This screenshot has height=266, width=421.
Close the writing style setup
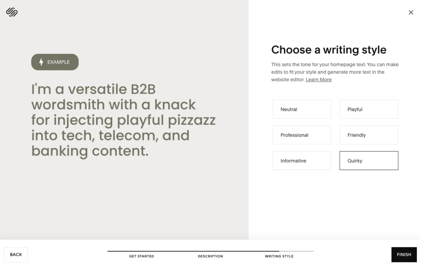click(x=411, y=12)
